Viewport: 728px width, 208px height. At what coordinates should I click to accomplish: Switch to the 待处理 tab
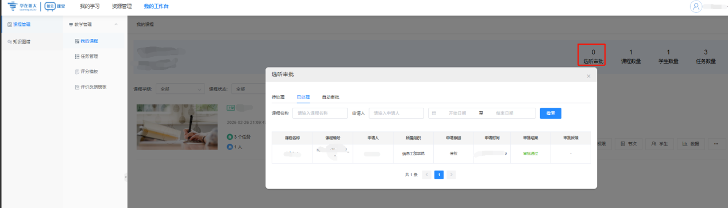(x=278, y=97)
